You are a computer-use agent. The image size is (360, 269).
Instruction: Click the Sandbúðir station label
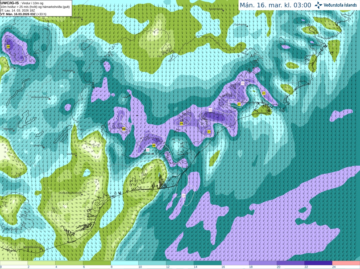[x=76, y=17]
